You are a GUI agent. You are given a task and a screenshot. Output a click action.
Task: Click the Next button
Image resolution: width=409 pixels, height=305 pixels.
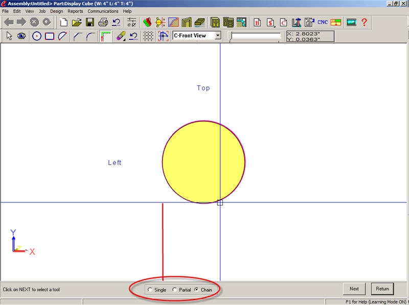pyautogui.click(x=354, y=289)
